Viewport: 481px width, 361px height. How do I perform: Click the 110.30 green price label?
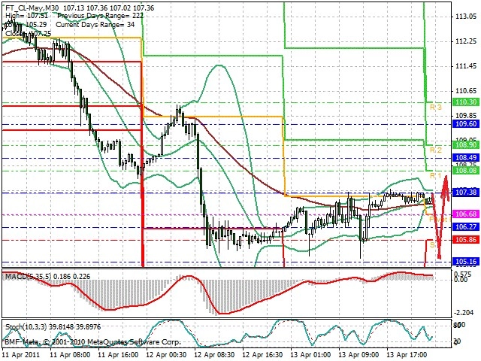coord(466,102)
